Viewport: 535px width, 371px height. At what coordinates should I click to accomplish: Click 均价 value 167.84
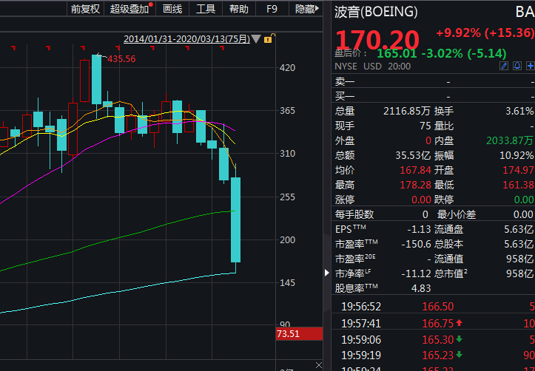(x=415, y=170)
